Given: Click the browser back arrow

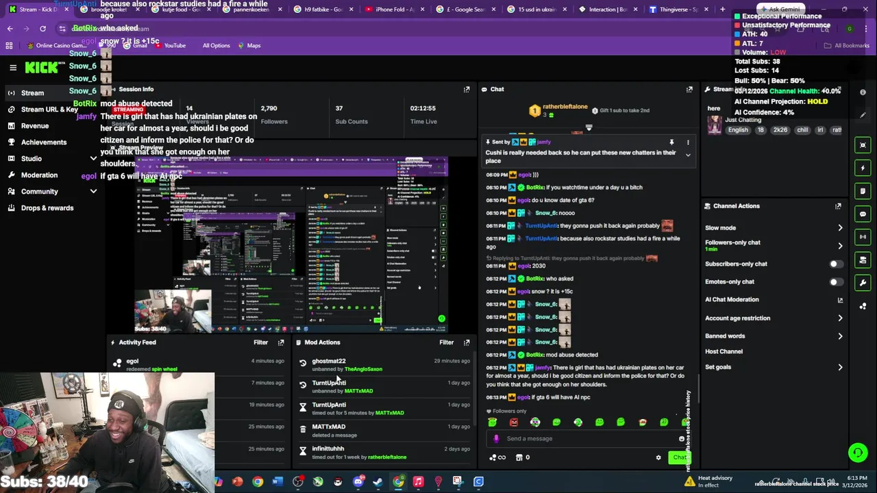Looking at the screenshot, I should coord(10,29).
